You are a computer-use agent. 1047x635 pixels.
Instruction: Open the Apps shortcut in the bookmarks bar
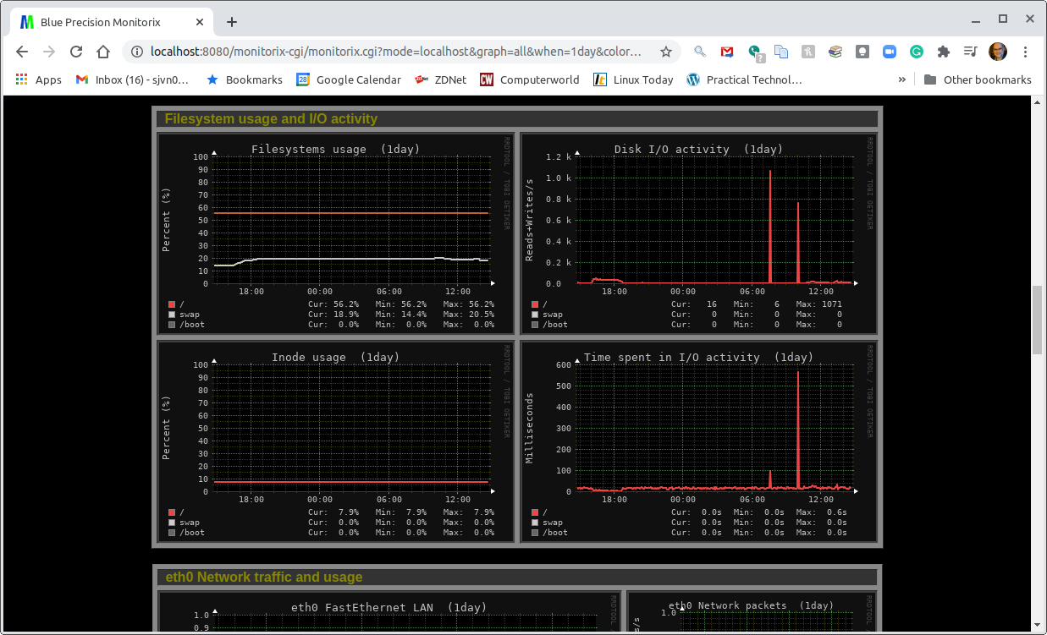click(x=39, y=79)
